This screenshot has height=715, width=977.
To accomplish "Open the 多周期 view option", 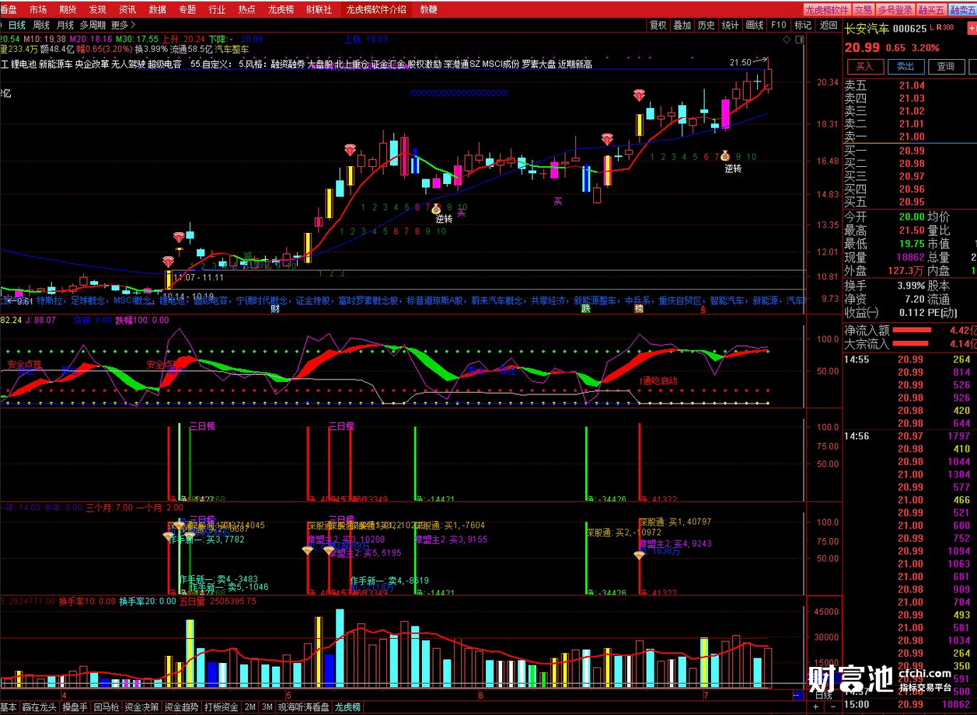I will pyautogui.click(x=93, y=25).
